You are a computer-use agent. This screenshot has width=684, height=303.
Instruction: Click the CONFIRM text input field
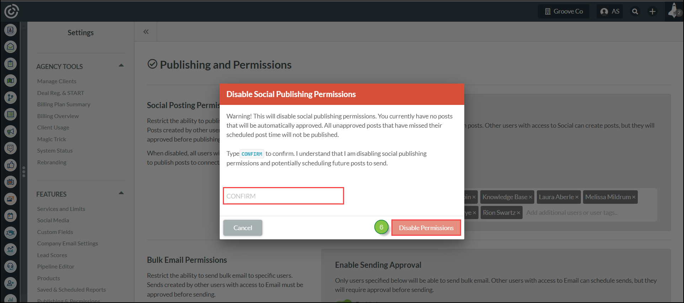coord(283,196)
